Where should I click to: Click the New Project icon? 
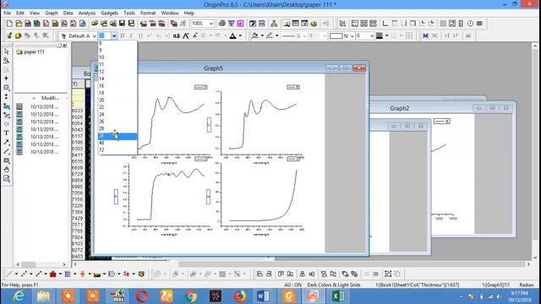9,24
